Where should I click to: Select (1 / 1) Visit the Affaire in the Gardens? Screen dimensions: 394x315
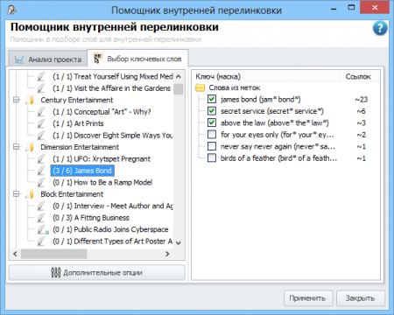[x=111, y=88]
